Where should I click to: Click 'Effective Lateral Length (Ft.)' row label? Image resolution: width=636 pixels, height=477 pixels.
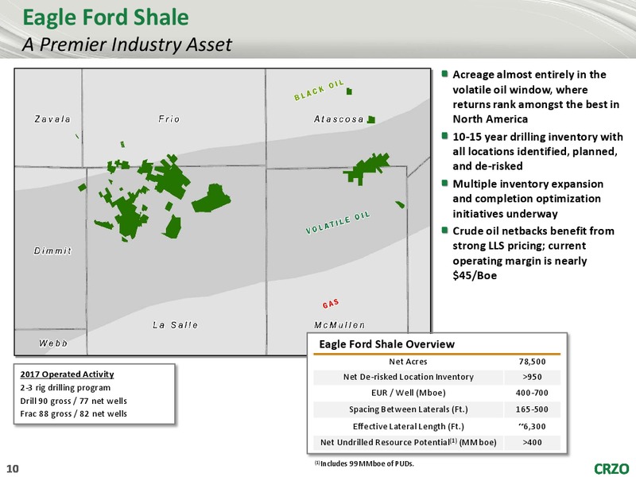click(409, 426)
